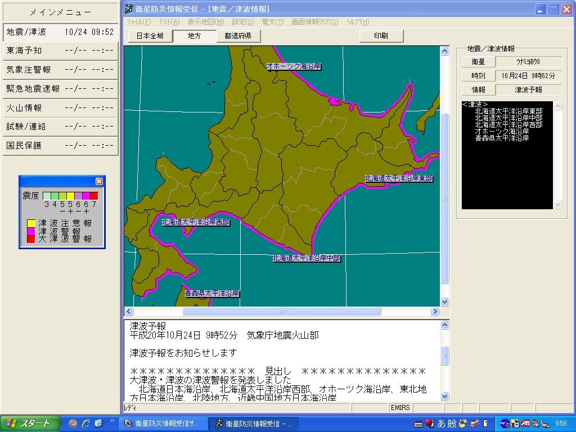The image size is (576, 432).
Task: Click the EMIRS status bar entry
Action: tap(400, 408)
